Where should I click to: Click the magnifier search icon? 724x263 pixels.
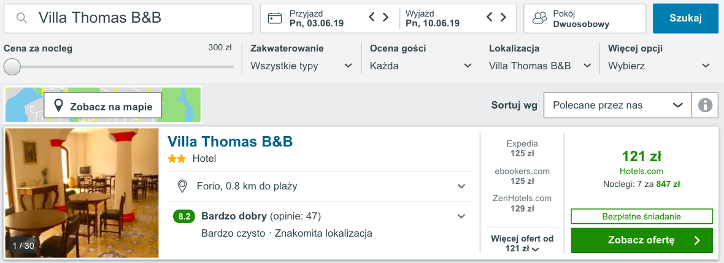tap(21, 18)
